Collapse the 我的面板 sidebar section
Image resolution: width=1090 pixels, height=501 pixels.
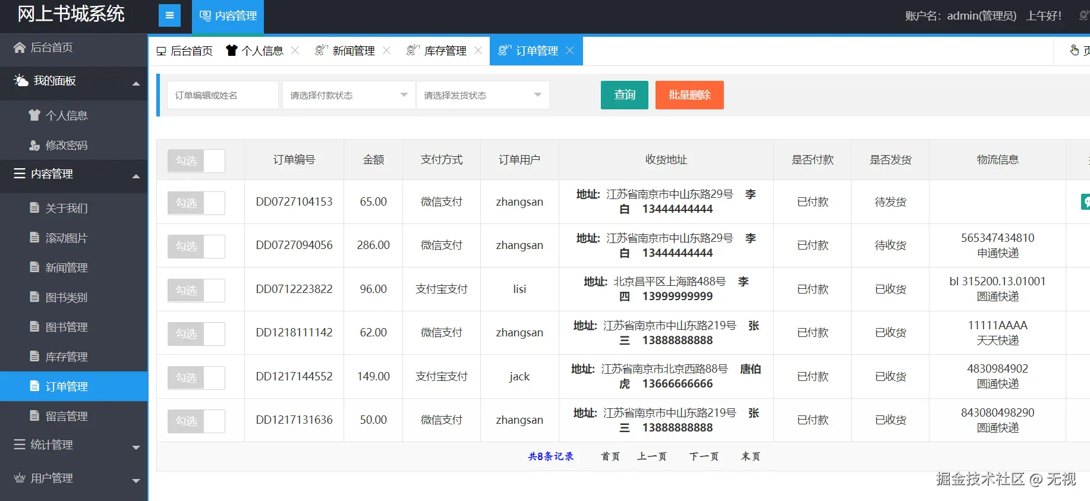[136, 83]
